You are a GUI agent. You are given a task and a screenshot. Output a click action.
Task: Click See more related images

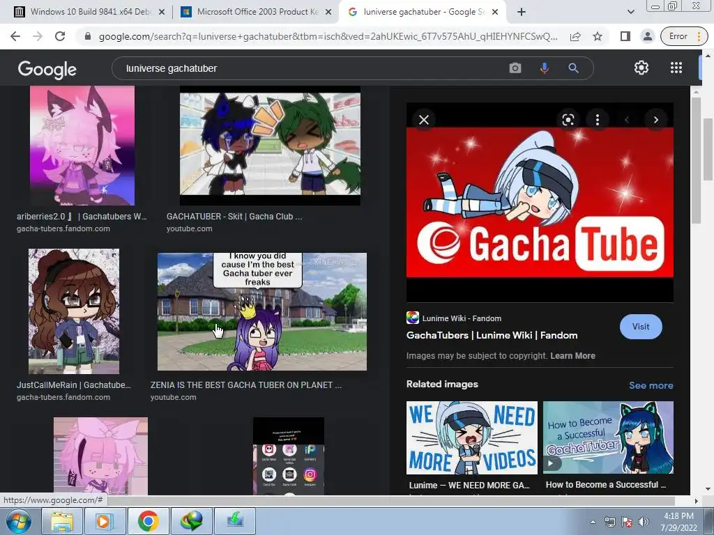[x=651, y=385]
